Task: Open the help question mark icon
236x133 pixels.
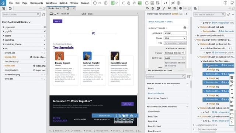Action: 225,3
